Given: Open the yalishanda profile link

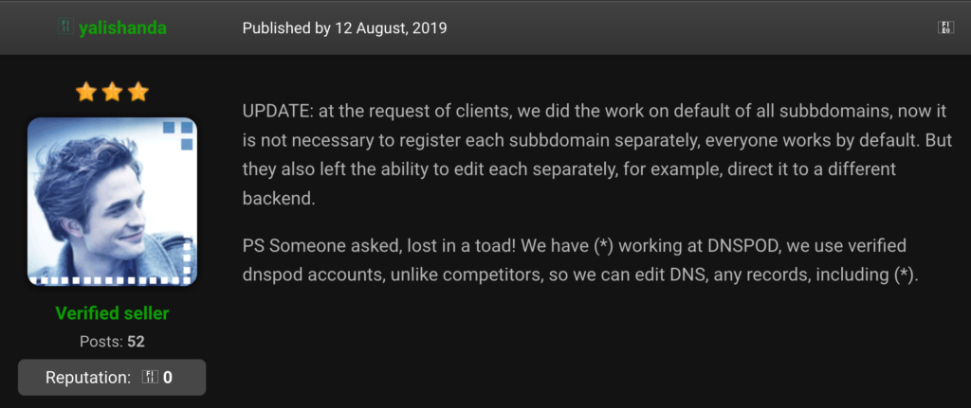Looking at the screenshot, I should pyautogui.click(x=122, y=28).
